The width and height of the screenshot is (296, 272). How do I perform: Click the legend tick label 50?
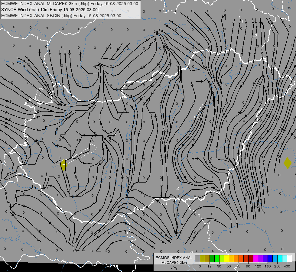coord(229,266)
